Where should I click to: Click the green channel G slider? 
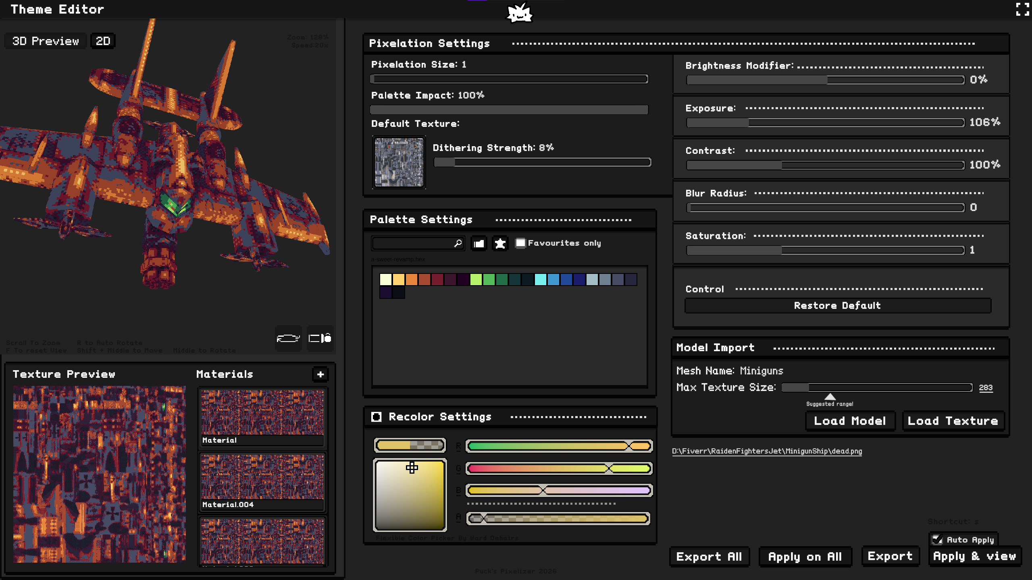point(559,468)
